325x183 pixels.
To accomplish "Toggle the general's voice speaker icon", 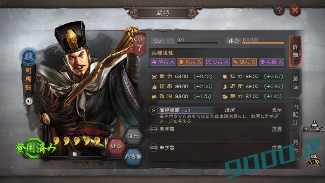I will [x=29, y=101].
